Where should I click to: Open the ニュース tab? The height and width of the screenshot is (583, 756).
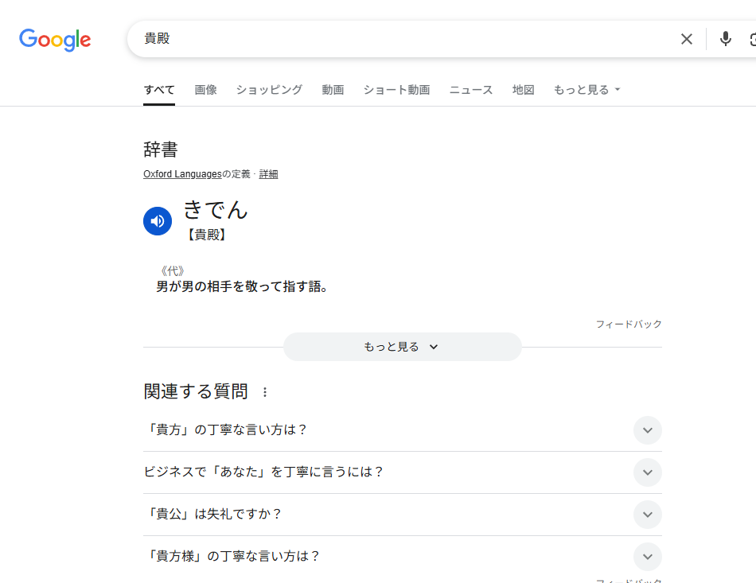pyautogui.click(x=471, y=90)
